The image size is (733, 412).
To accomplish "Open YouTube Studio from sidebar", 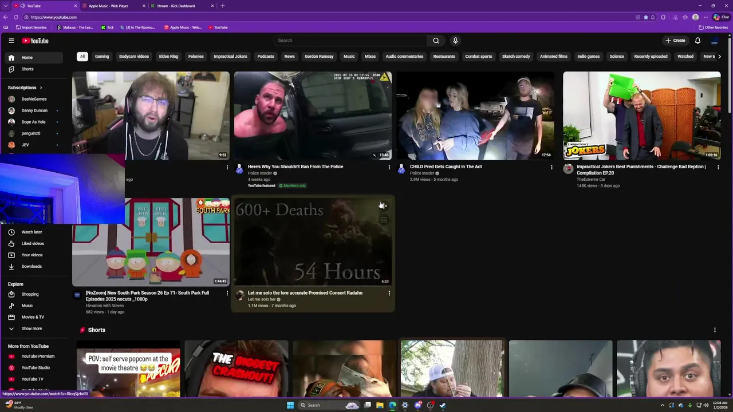I will [34, 367].
